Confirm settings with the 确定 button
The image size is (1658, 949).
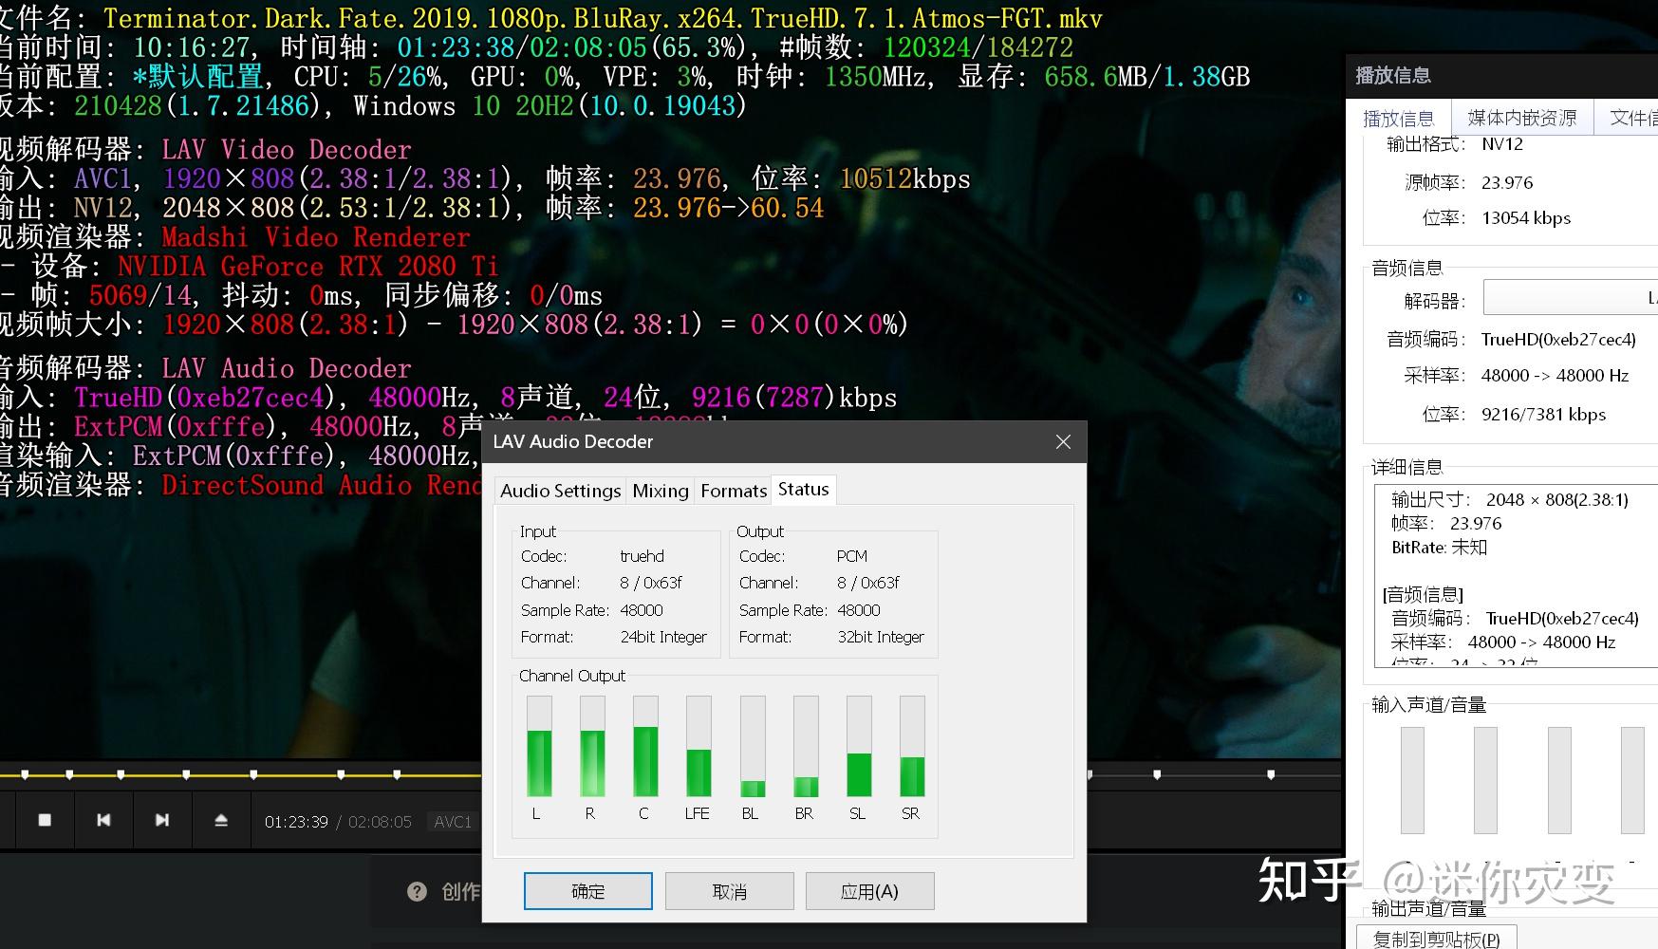pos(587,891)
